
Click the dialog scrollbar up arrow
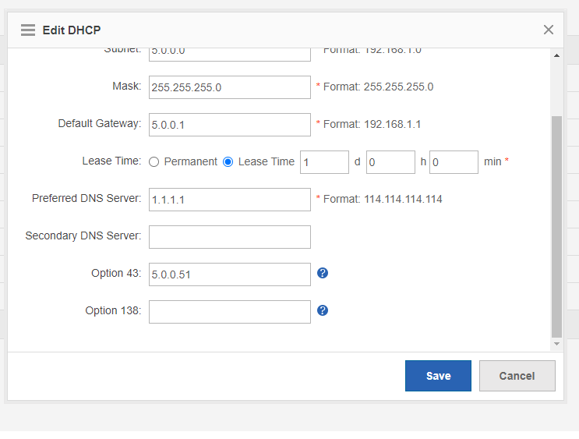556,55
